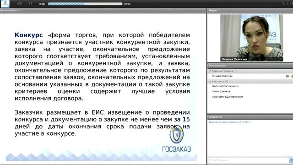Click the ГОСЗАКАЗ logo on the slide

177,138
